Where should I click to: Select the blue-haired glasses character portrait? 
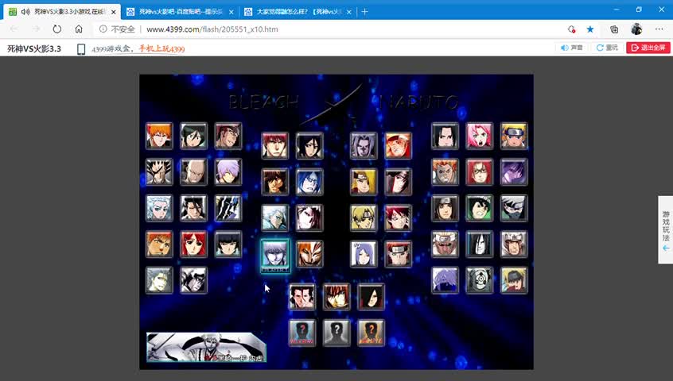(309, 182)
